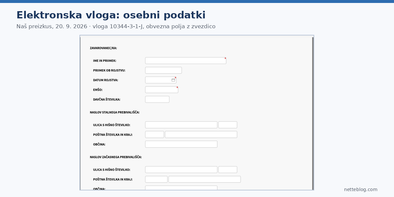Viewport: 394px width, 197px height.
Task: Click the NASLOV STALNEGA PREBIVALIŠČA heading
Action: (115, 112)
